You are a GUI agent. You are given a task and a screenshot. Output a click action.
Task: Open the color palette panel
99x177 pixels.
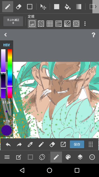pos(68,157)
